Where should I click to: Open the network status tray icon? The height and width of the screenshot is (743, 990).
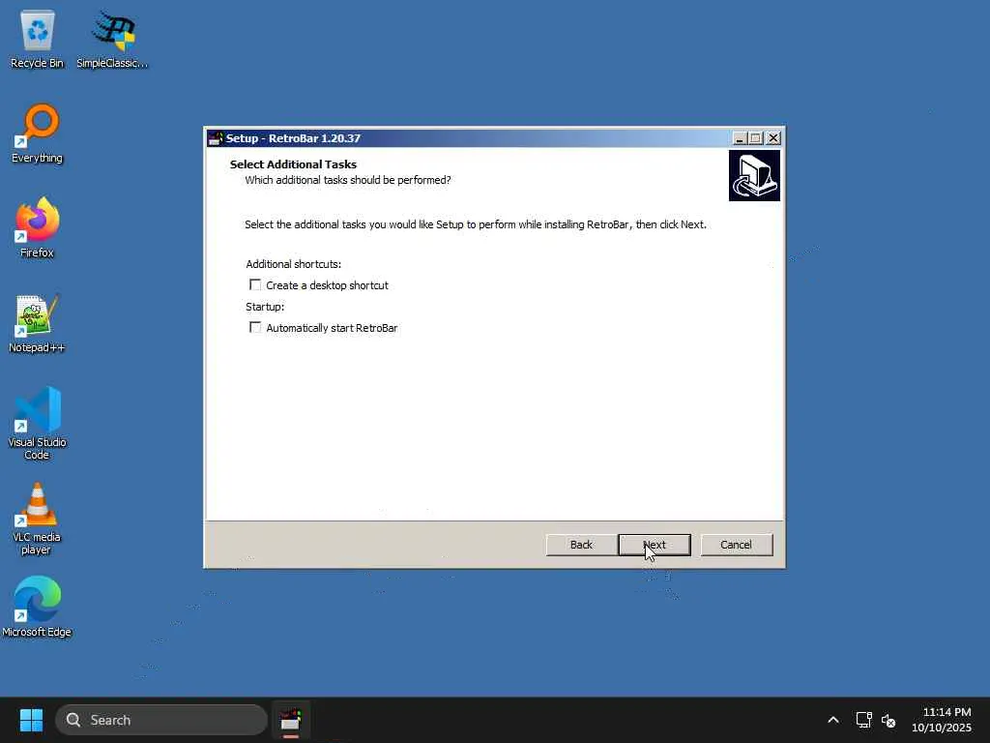[863, 720]
